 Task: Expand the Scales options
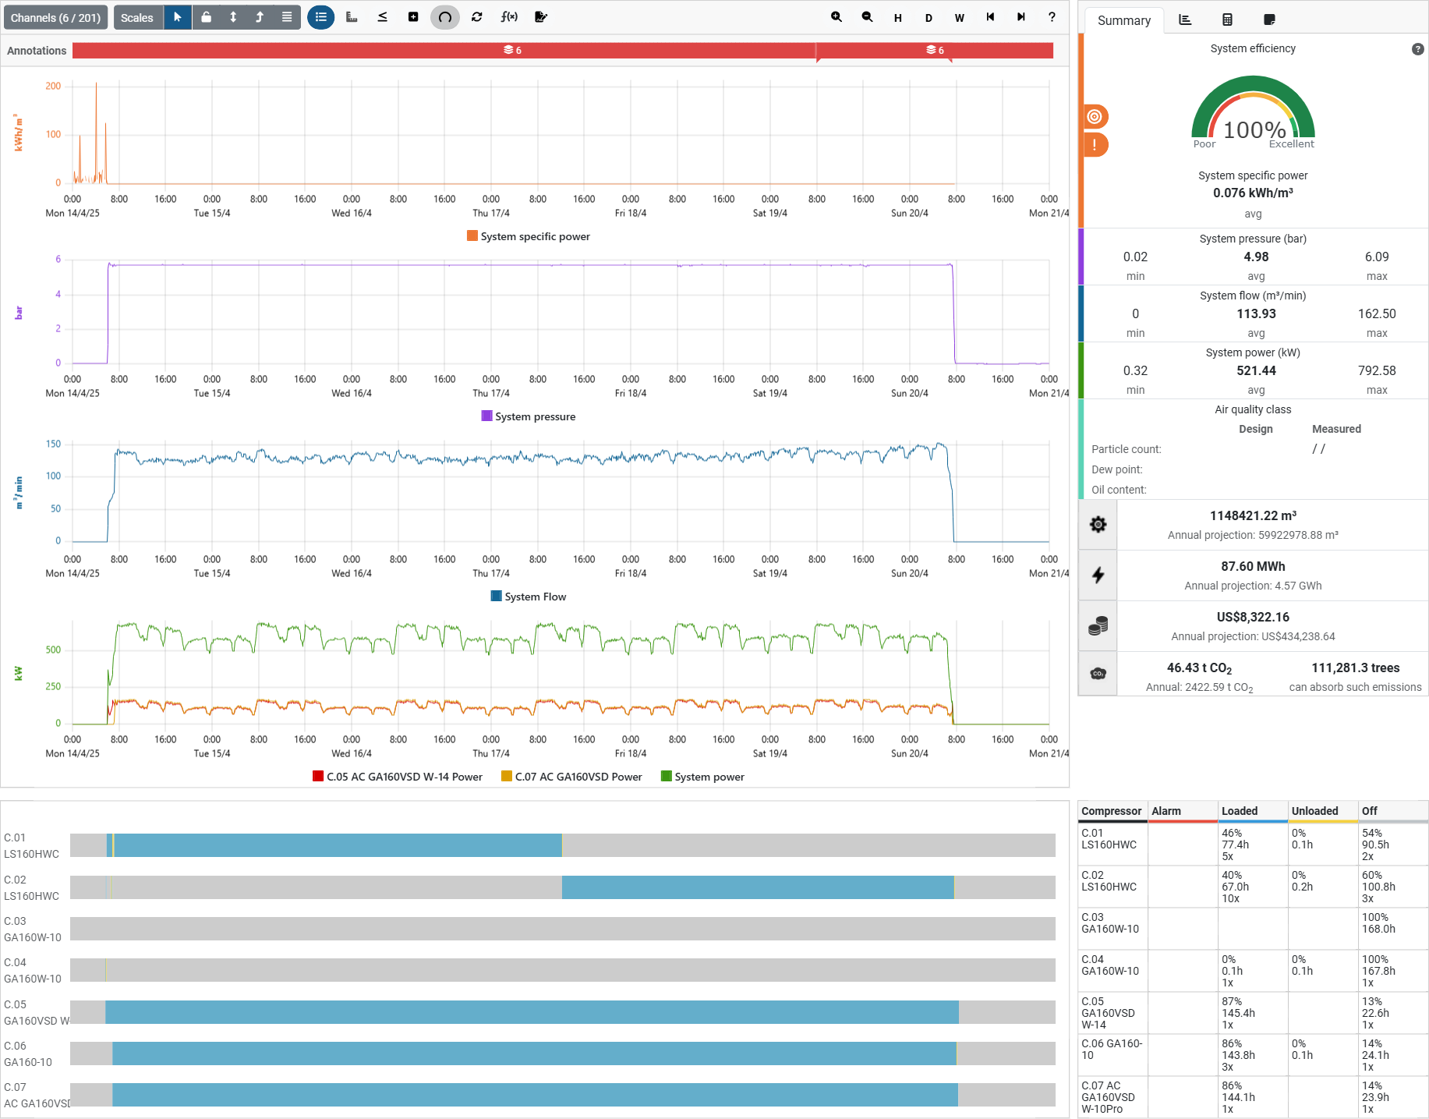tap(137, 17)
